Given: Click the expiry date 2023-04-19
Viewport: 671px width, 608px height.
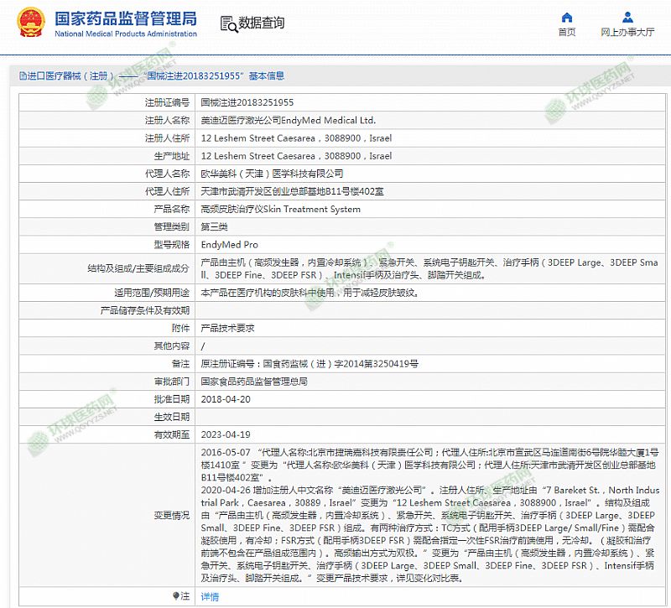Looking at the screenshot, I should point(226,434).
